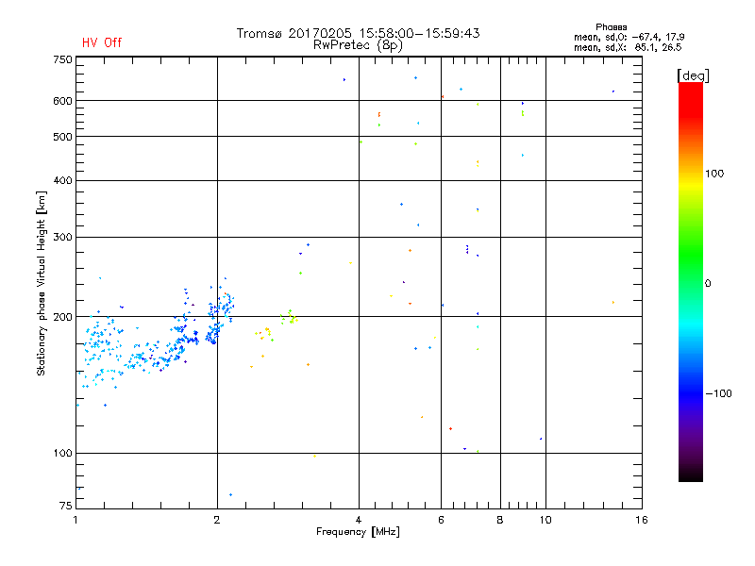Select the 'RwPretec (8p)' subtitle text

pyautogui.click(x=358, y=45)
